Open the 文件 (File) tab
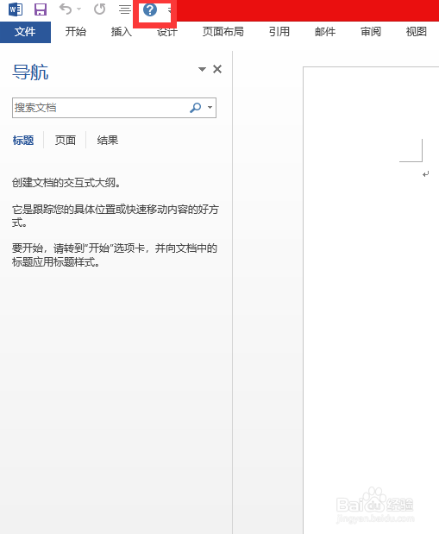Viewport: 439px width, 534px height. (x=25, y=32)
